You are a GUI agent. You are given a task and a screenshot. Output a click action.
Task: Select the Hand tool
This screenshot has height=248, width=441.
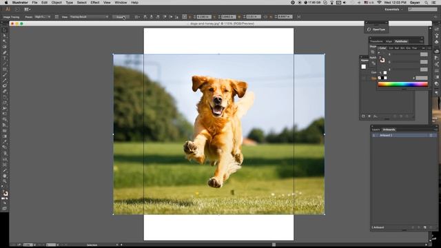[x=5, y=176]
